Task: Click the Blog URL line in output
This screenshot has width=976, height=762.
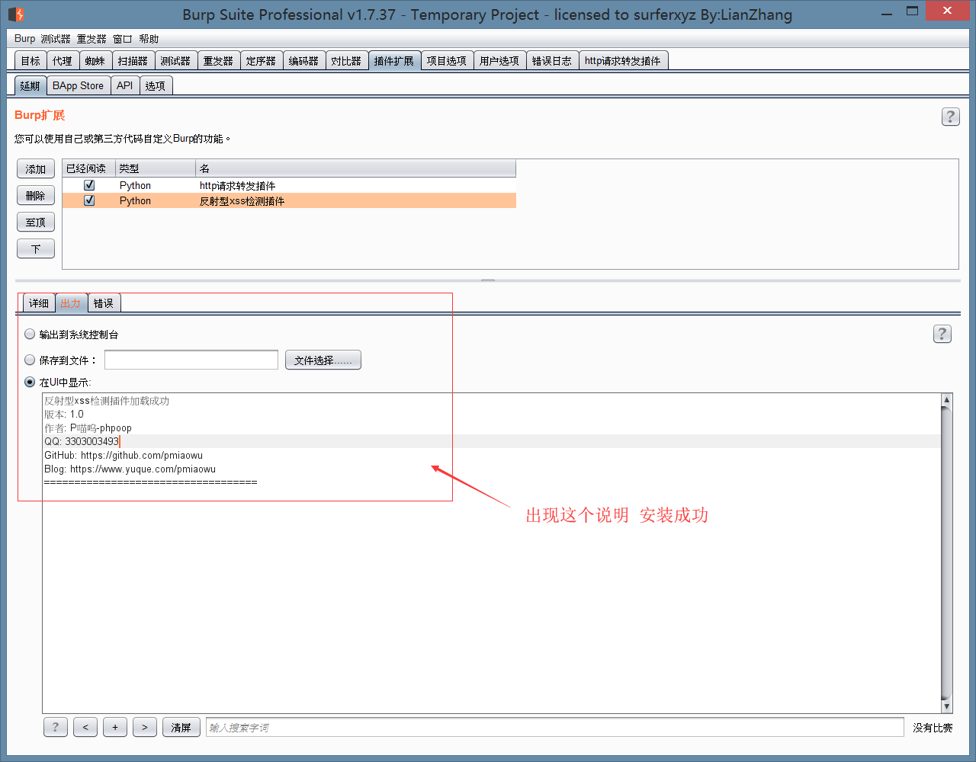Action: [x=130, y=469]
